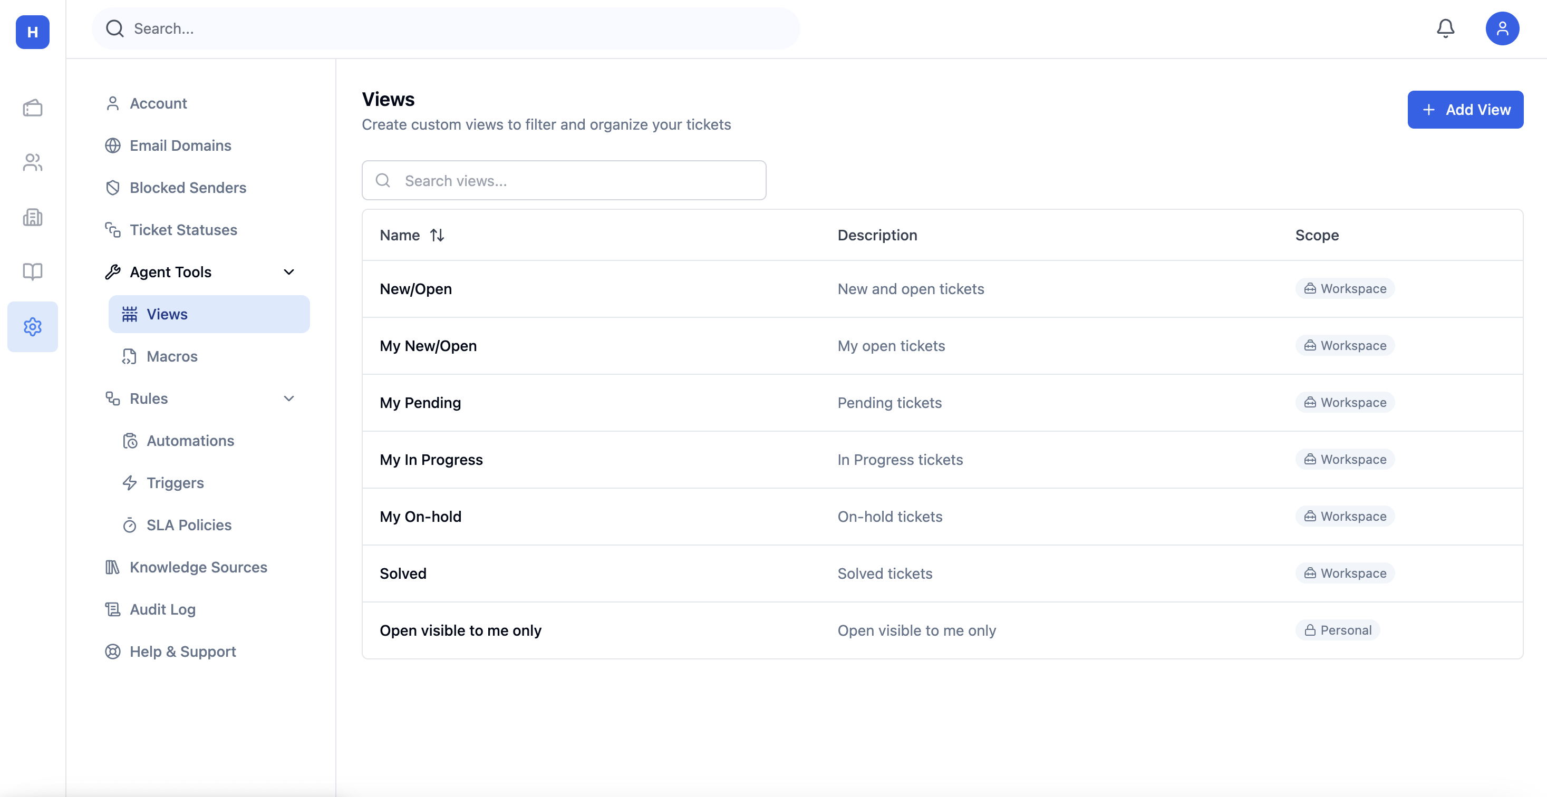Click the Search views input field
Viewport: 1547px width, 797px height.
(x=563, y=180)
